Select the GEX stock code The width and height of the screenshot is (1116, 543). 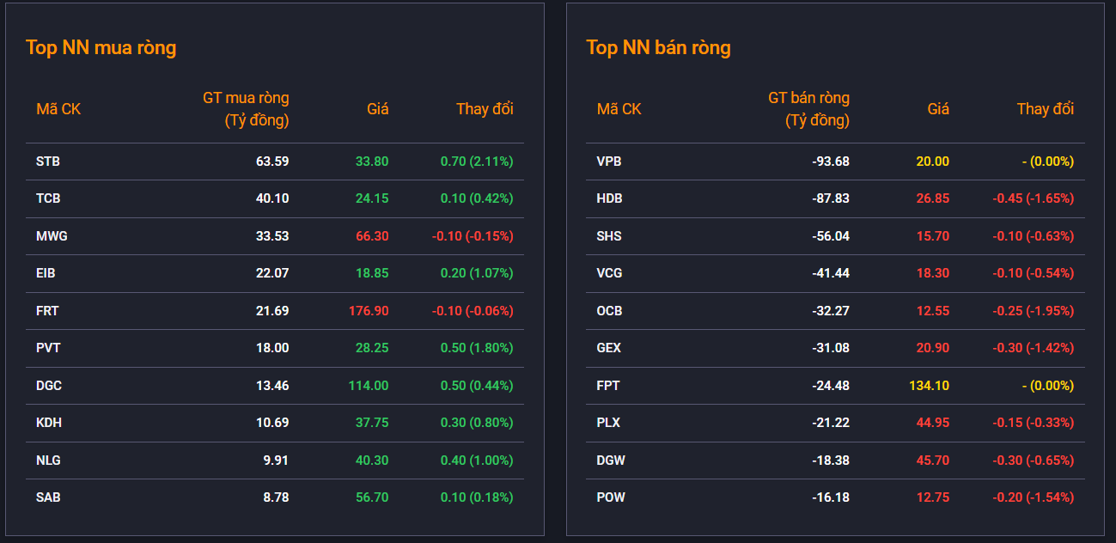coord(609,348)
